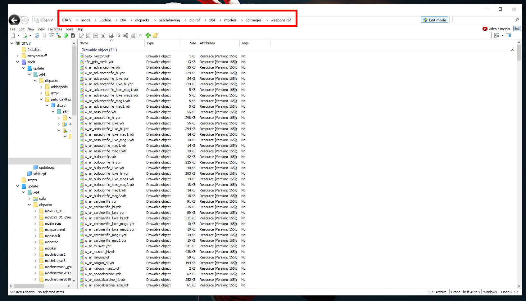Viewport: 526px width, 301px height.
Task: Open the Favorites menu
Action: (55, 29)
